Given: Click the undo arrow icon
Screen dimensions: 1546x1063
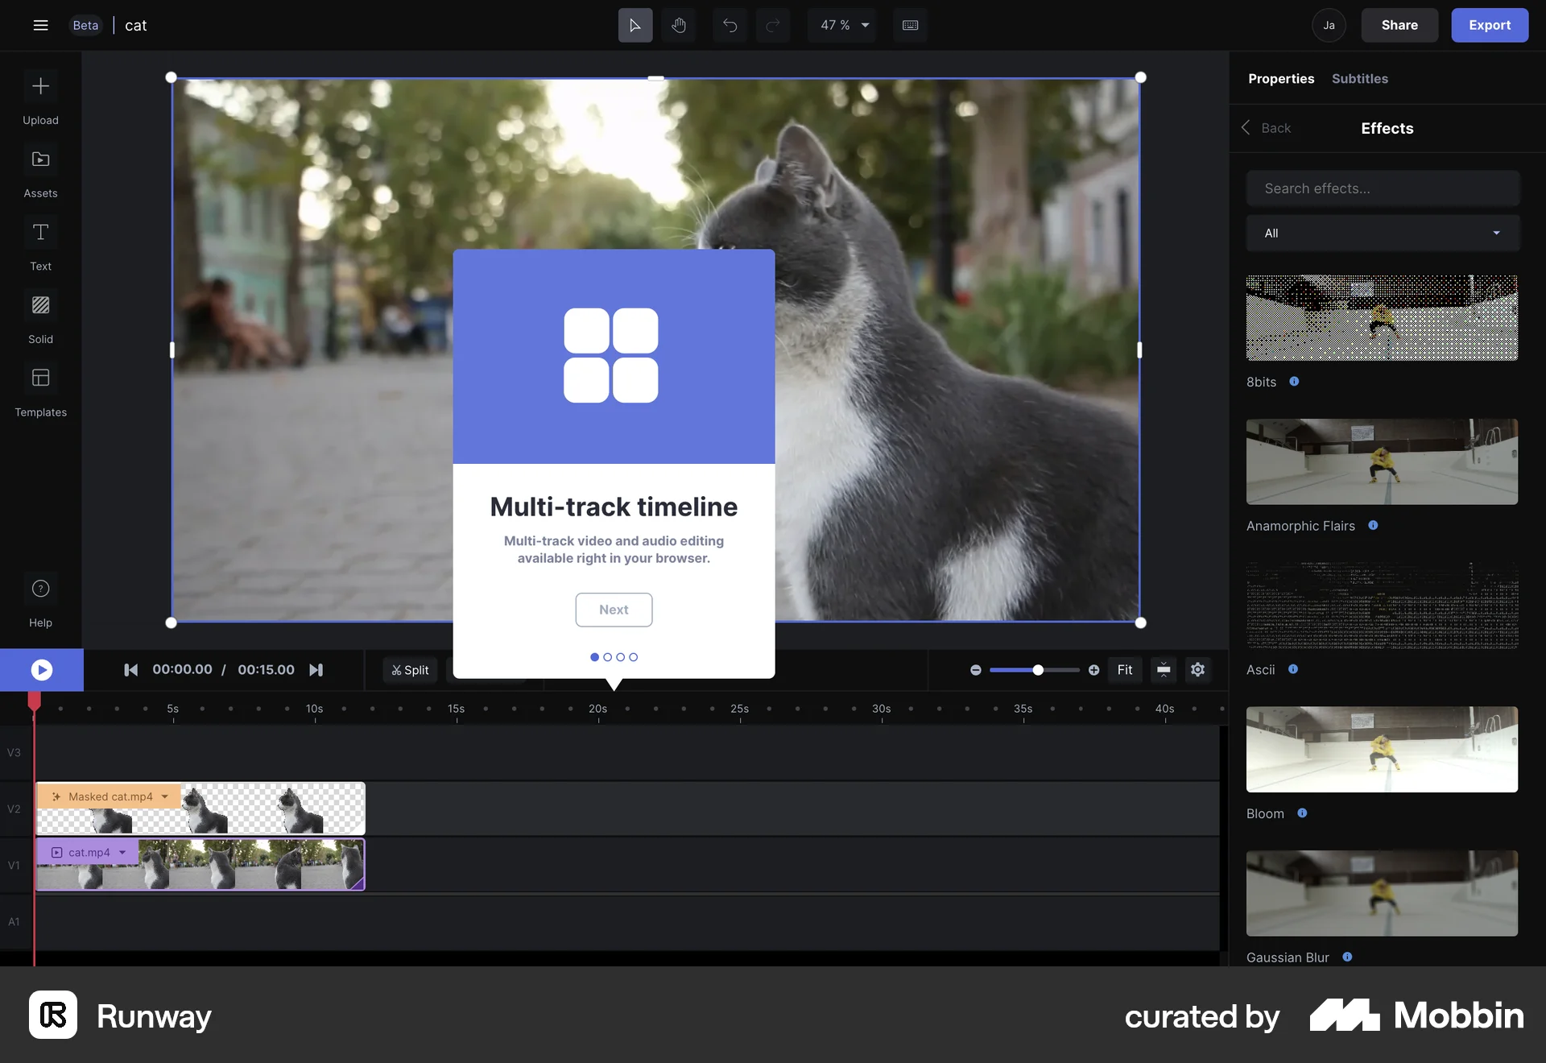Looking at the screenshot, I should click(x=730, y=25).
